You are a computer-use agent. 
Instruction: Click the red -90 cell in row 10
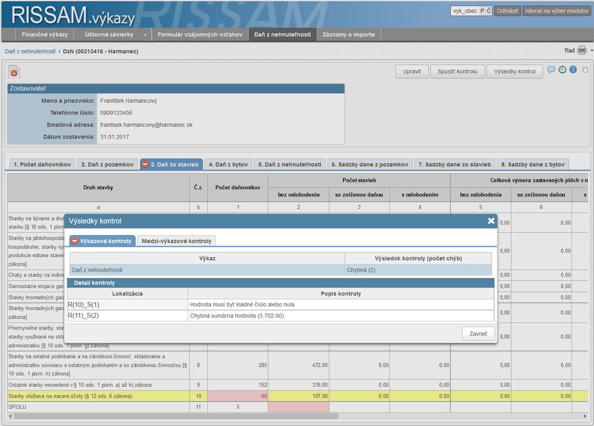pyautogui.click(x=237, y=396)
